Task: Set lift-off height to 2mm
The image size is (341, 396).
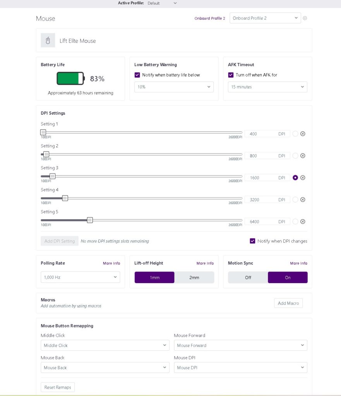Action: pyautogui.click(x=194, y=278)
